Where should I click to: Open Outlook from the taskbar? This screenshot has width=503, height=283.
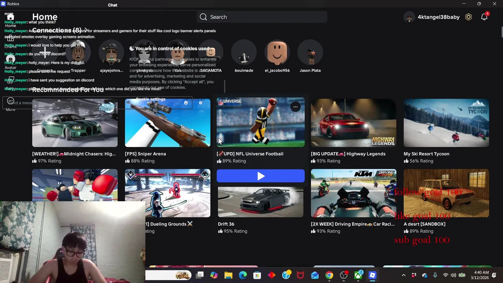click(315, 275)
